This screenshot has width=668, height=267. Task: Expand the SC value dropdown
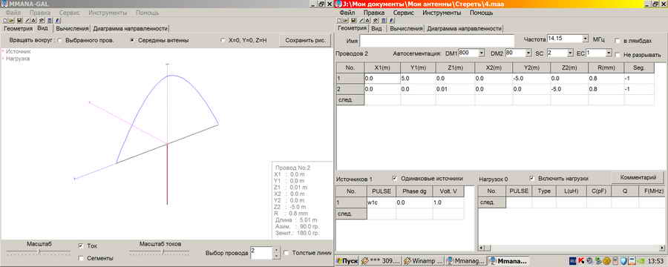[570, 53]
